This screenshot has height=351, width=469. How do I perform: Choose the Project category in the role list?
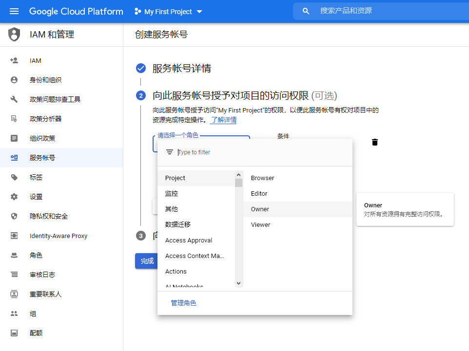pyautogui.click(x=175, y=178)
